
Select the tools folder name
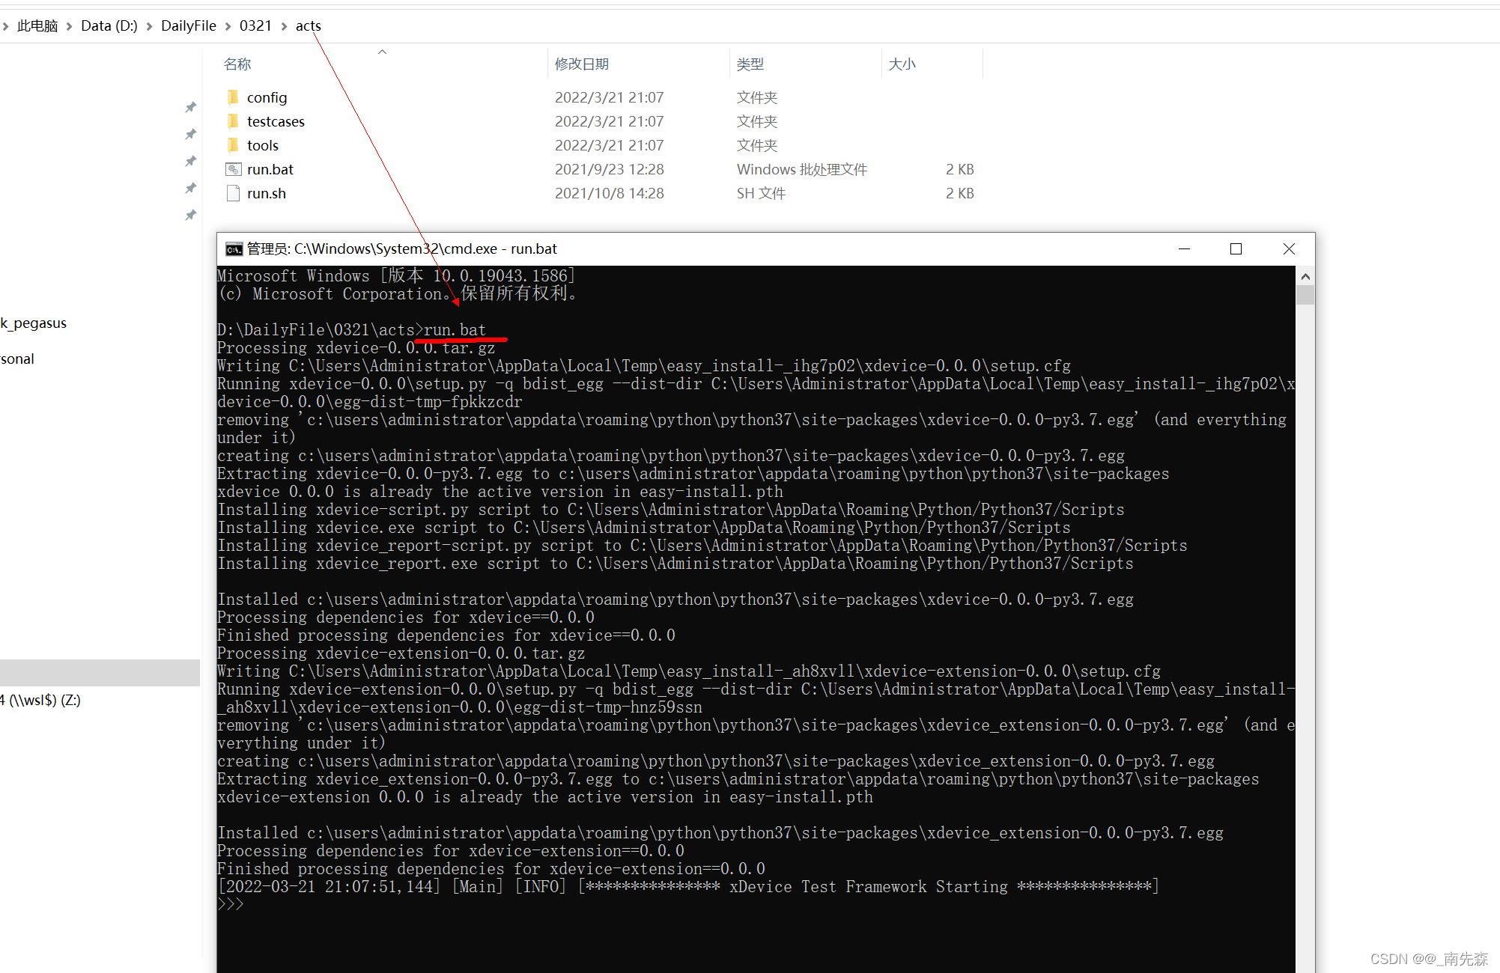click(262, 146)
